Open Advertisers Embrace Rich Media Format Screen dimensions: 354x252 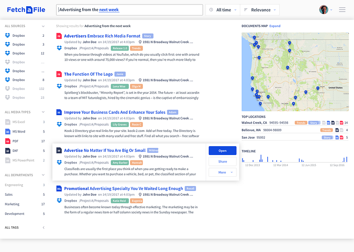coord(102,36)
